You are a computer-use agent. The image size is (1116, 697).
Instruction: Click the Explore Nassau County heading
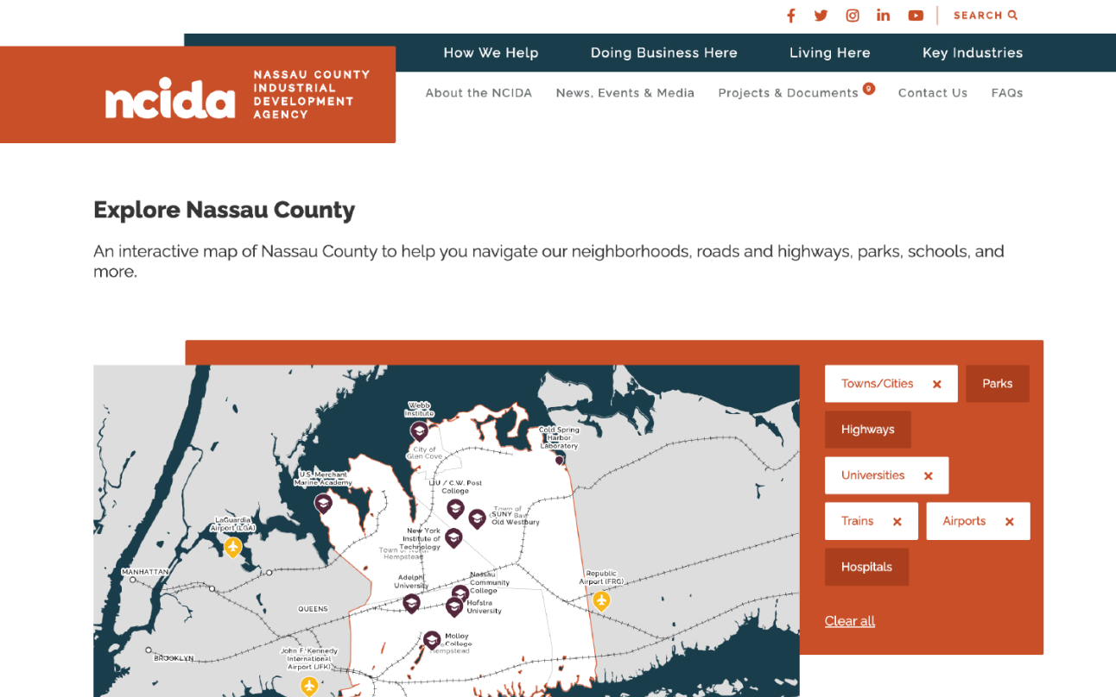click(x=225, y=210)
